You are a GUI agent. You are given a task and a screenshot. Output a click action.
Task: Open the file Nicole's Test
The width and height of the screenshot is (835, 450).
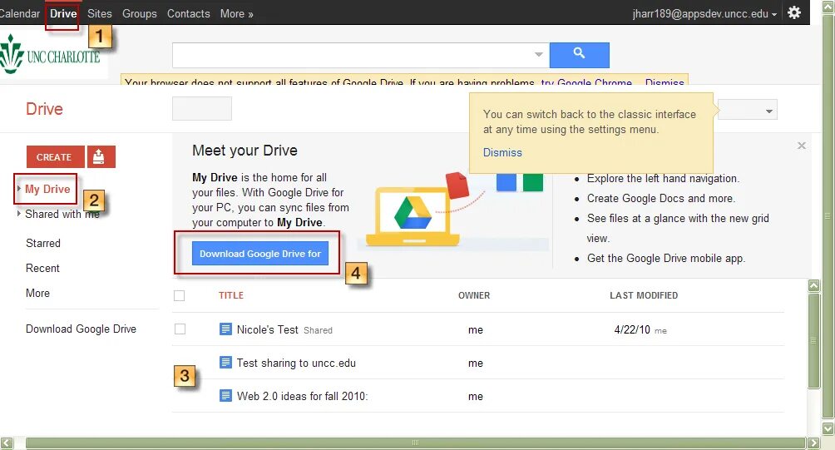tap(267, 329)
